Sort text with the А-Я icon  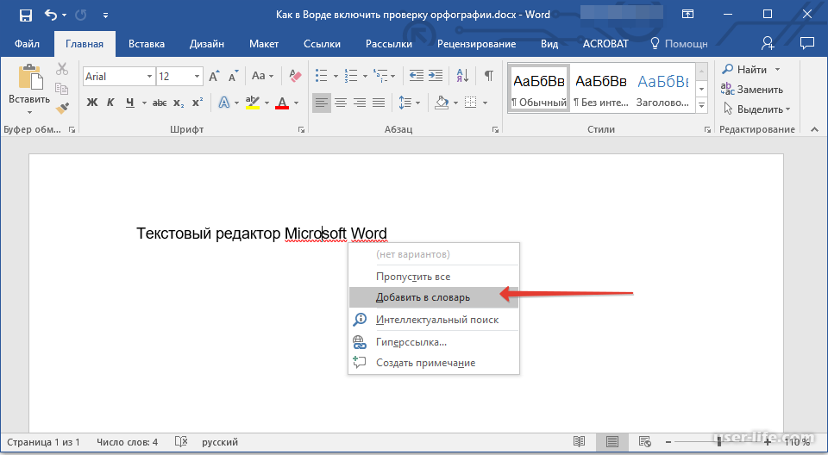(462, 76)
